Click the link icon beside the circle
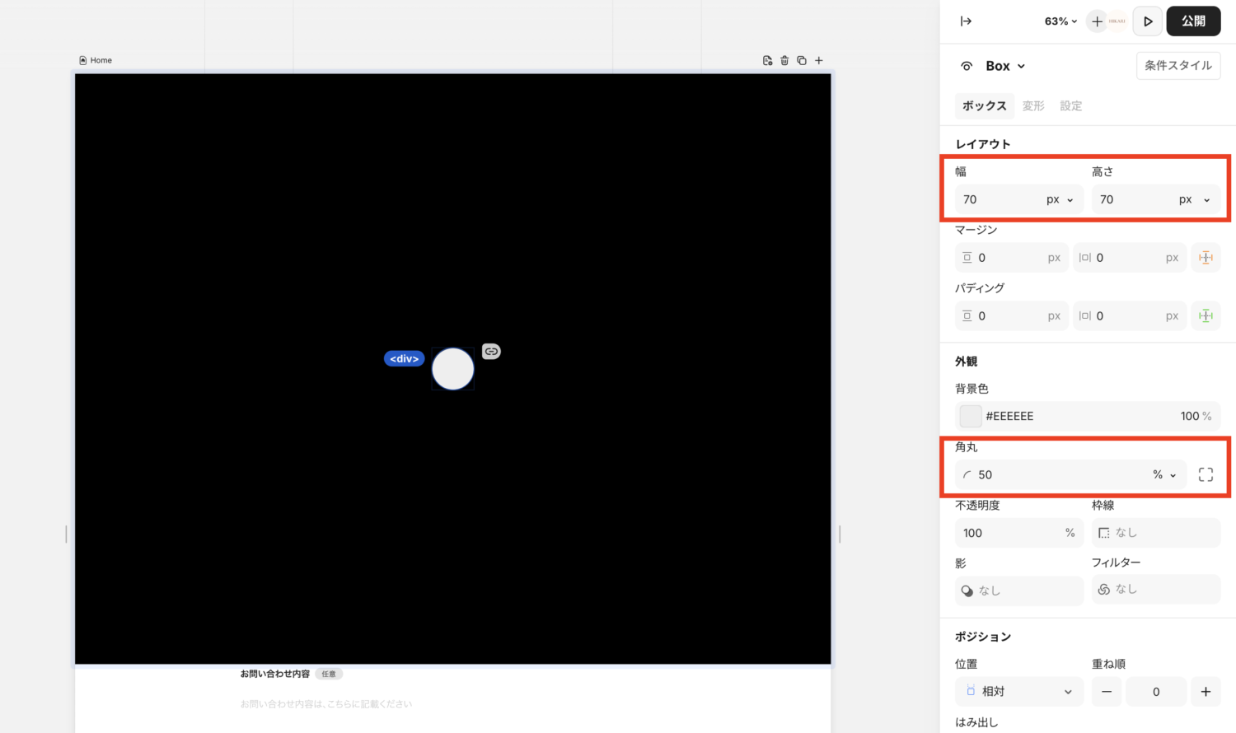The width and height of the screenshot is (1236, 733). tap(491, 352)
